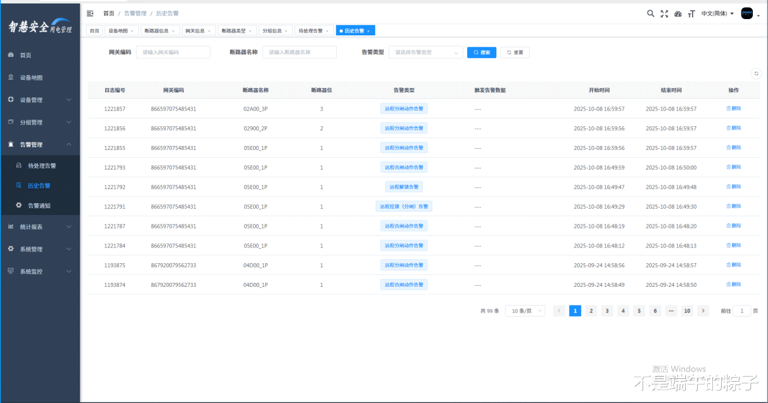Screen dimensions: 768x403
Task: Go to pagination page 10
Action: pos(687,311)
